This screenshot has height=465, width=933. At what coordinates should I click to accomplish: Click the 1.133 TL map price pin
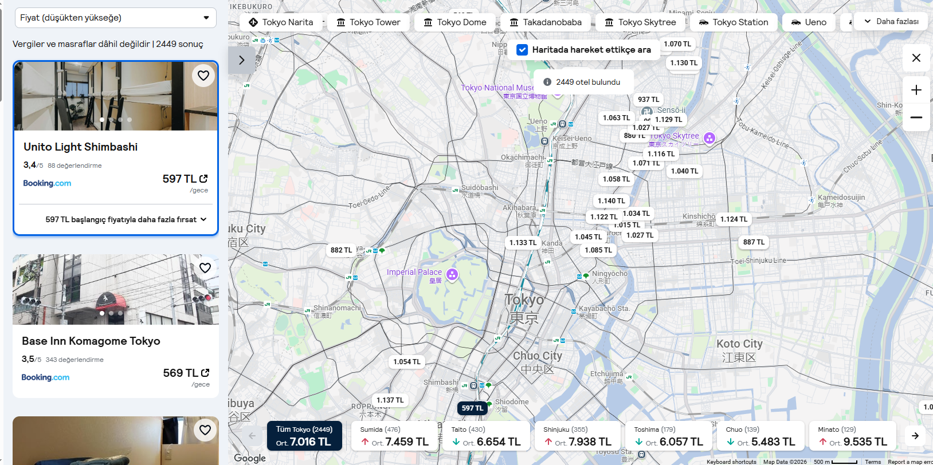pos(523,242)
